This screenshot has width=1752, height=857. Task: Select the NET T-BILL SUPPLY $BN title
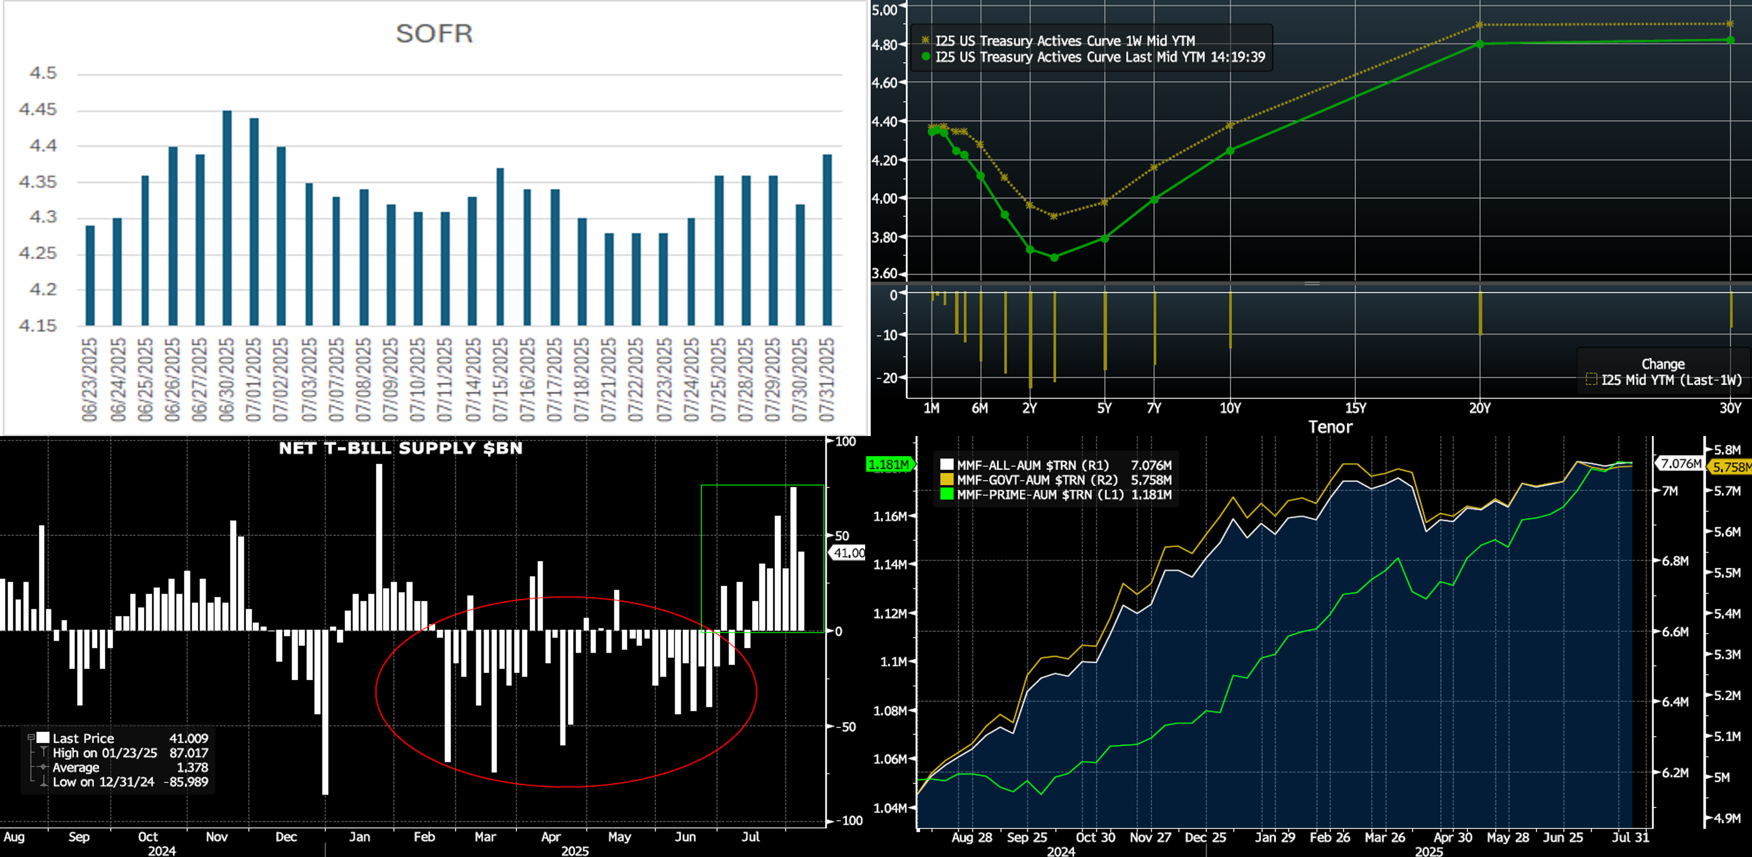(x=401, y=448)
